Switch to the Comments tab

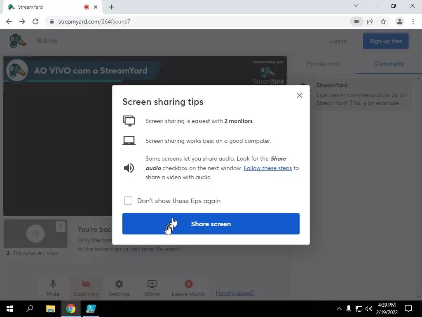[x=389, y=64]
